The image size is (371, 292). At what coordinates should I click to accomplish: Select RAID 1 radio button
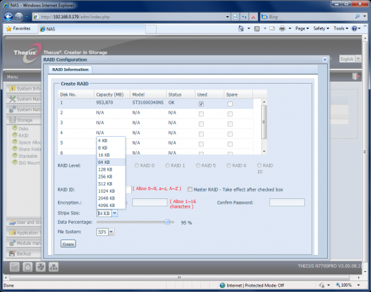pyautogui.click(x=167, y=165)
